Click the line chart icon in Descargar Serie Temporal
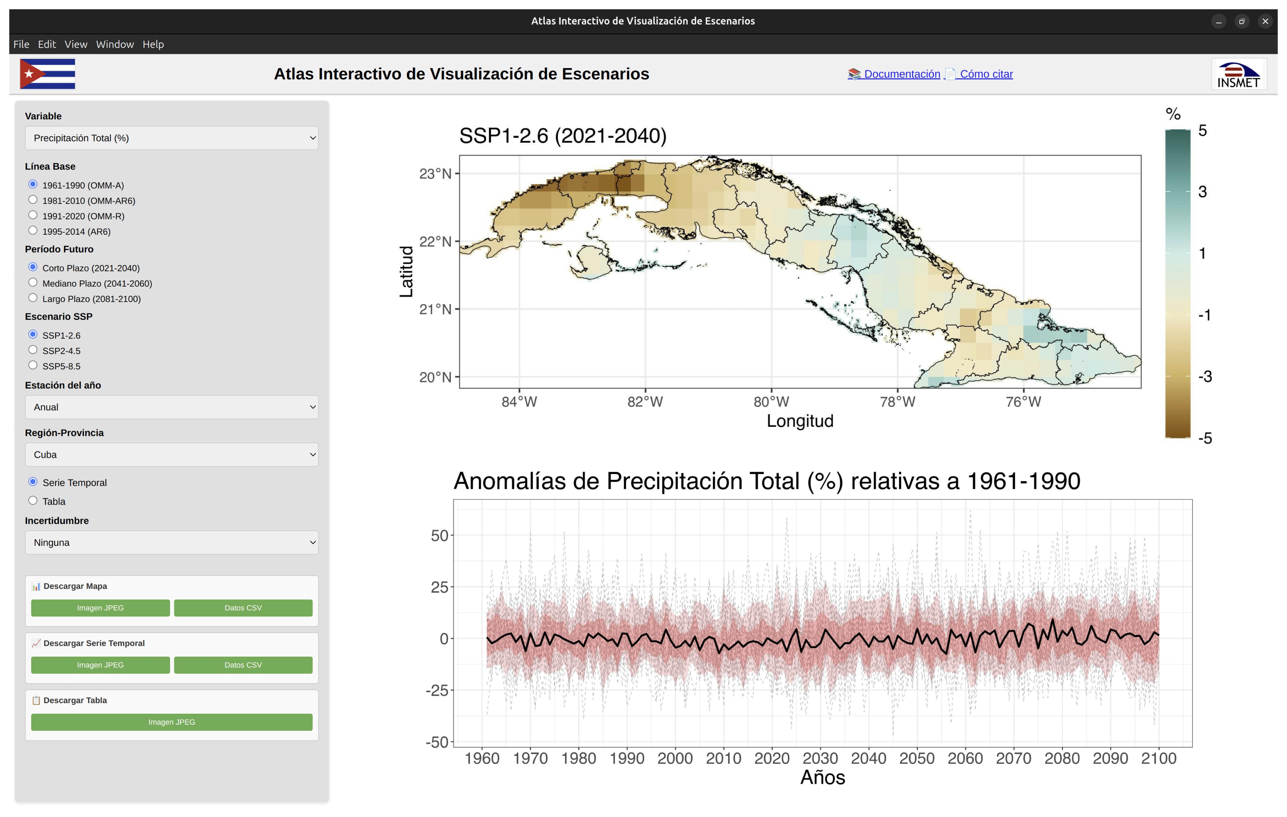The height and width of the screenshot is (817, 1287). (x=36, y=643)
